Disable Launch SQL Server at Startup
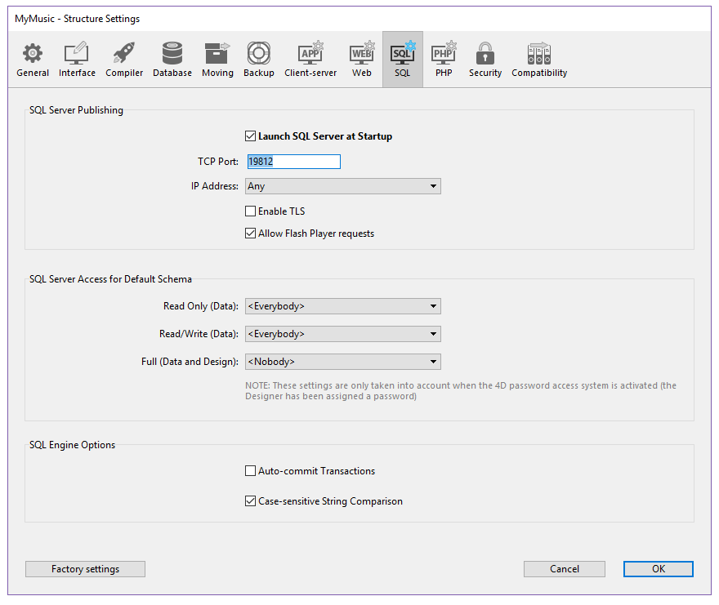Screen dimensions: 719x605 tap(251, 136)
